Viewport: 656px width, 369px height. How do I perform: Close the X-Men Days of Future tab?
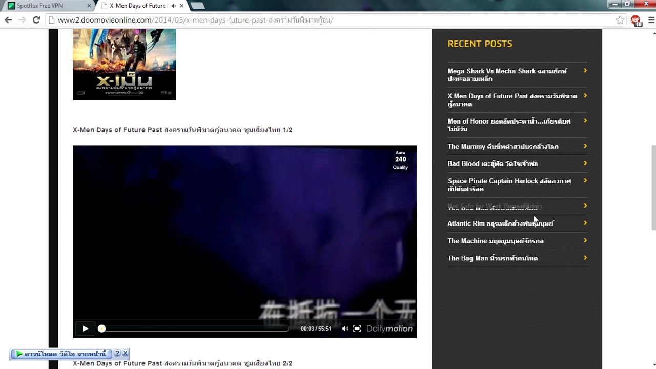click(181, 6)
